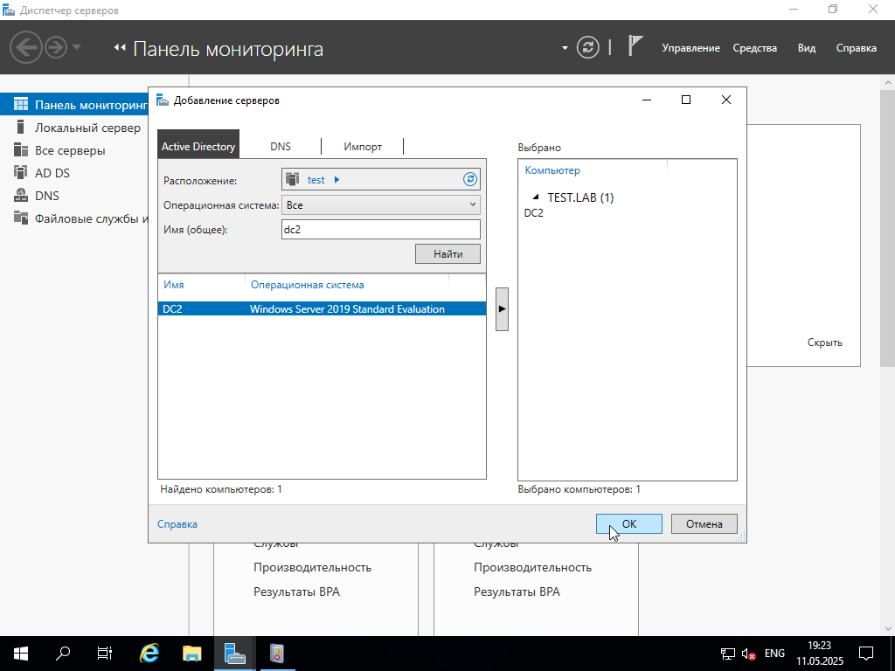
Task: Click right tile Производительность link
Action: pyautogui.click(x=532, y=567)
